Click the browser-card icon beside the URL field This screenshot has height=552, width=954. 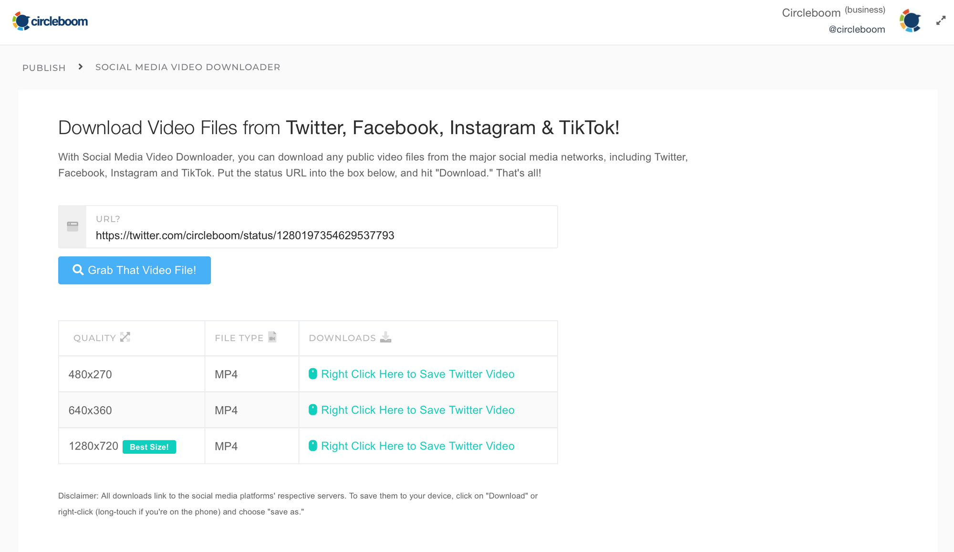[x=73, y=226]
